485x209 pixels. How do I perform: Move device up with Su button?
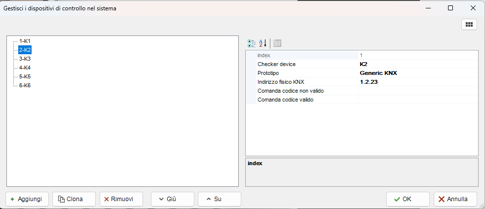coord(219,199)
